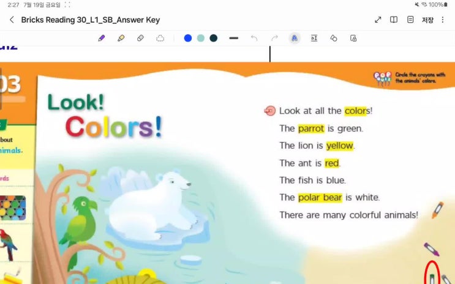Open the three-dot more options menu
The height and width of the screenshot is (284, 455).
tap(443, 20)
